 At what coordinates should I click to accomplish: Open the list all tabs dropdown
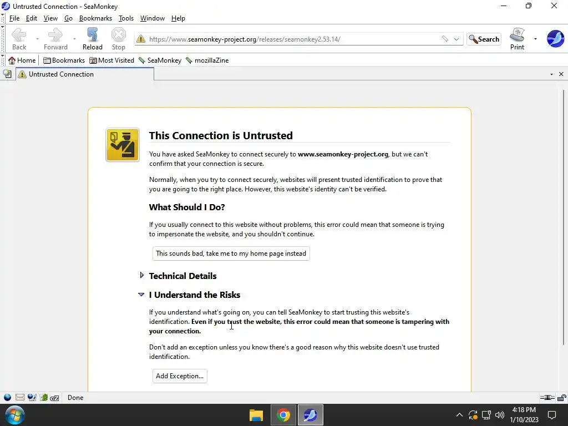(x=551, y=74)
